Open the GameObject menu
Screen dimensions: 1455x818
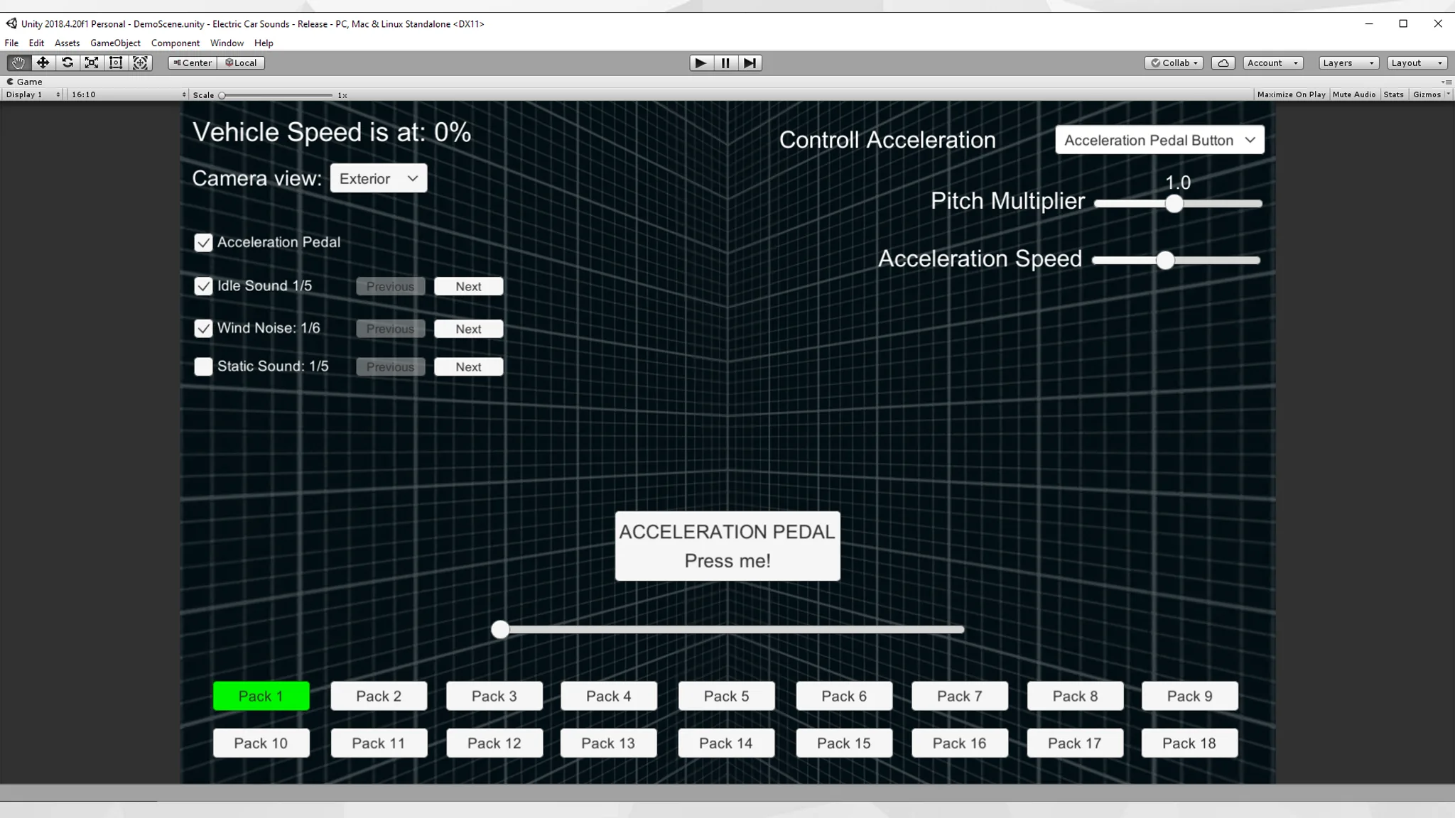[115, 43]
